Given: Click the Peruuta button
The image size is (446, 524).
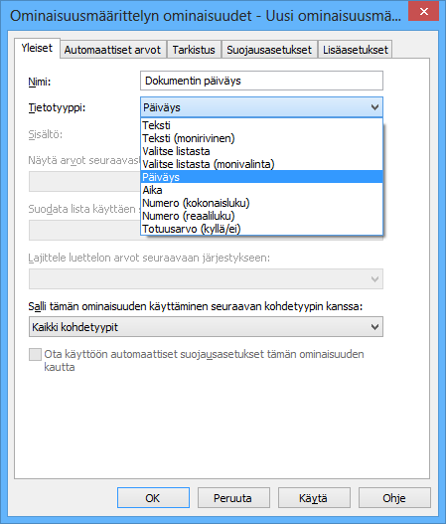Looking at the screenshot, I should coord(233,498).
